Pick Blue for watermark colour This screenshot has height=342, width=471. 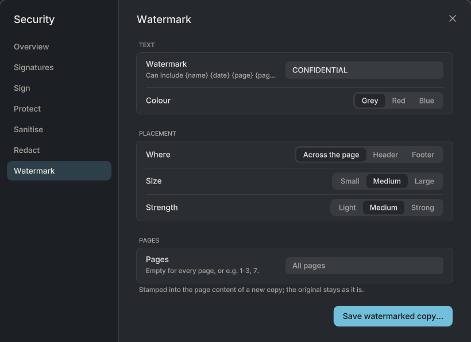[427, 101]
